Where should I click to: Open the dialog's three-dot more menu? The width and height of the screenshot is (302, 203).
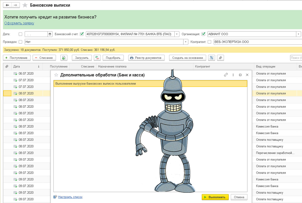[x=233, y=75]
